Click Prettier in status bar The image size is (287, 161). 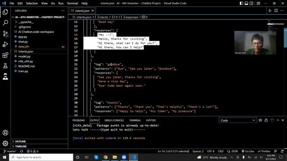tap(264, 151)
